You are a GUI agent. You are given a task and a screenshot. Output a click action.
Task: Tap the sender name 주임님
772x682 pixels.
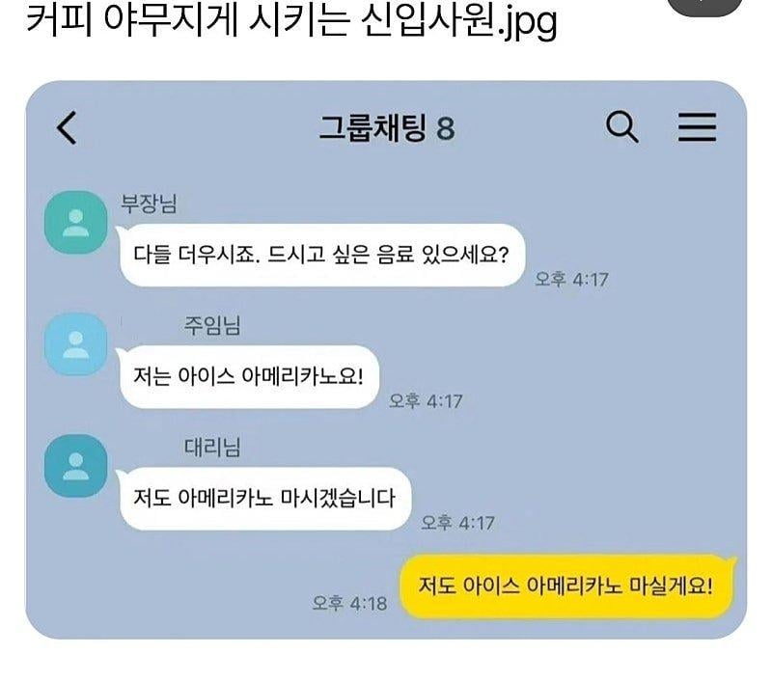coord(212,325)
